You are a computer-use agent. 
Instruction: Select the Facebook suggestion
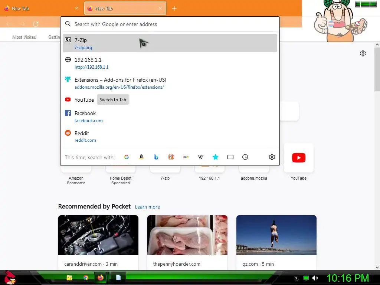(x=170, y=117)
